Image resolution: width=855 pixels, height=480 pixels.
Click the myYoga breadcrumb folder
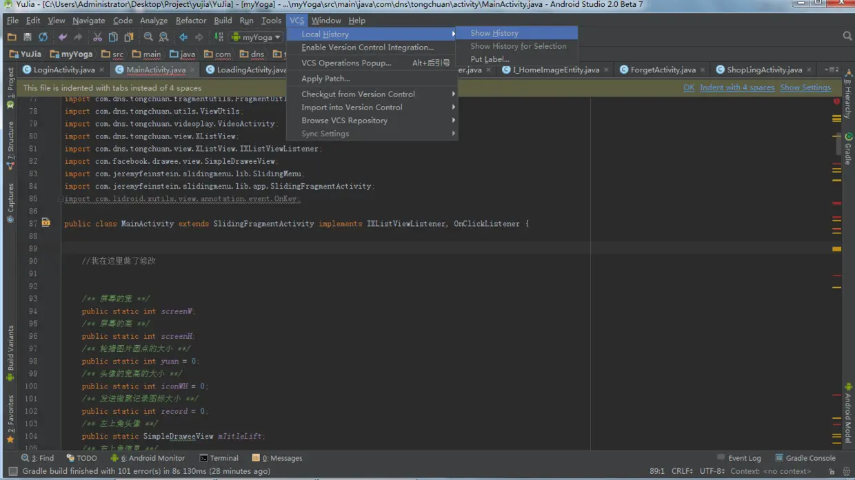[71, 54]
